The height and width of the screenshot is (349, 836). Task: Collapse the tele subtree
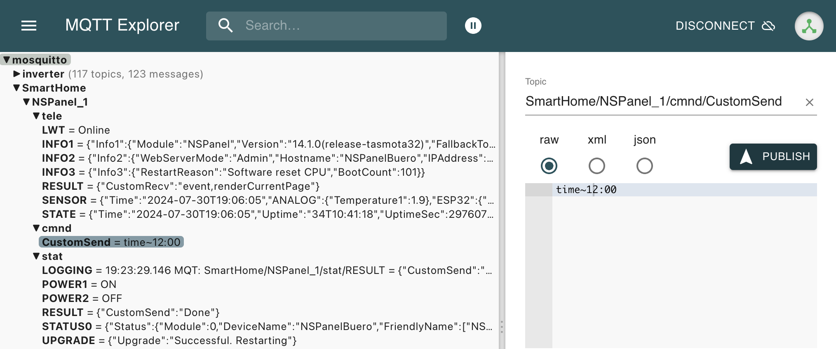(x=37, y=116)
